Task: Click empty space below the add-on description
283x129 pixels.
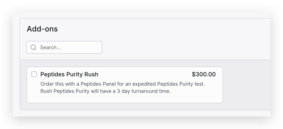Action: click(x=125, y=98)
